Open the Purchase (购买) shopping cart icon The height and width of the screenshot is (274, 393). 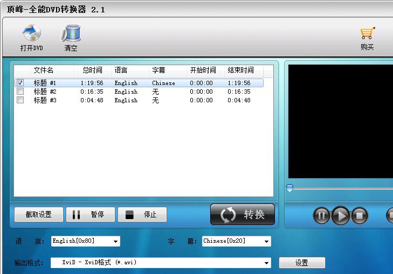click(x=367, y=34)
